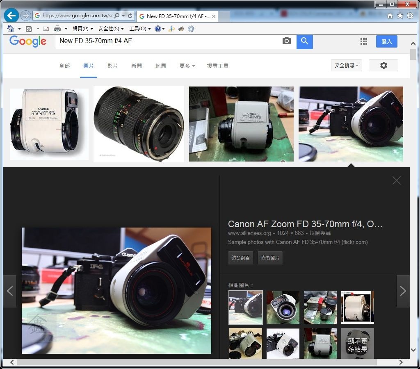Click the new tab button beside the tab
This screenshot has height=369, width=420.
click(224, 16)
